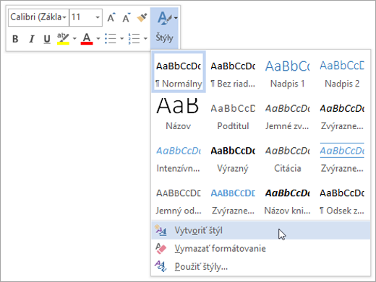The width and height of the screenshot is (376, 282).
Task: Open the Štýly styles button
Action: pyautogui.click(x=164, y=28)
